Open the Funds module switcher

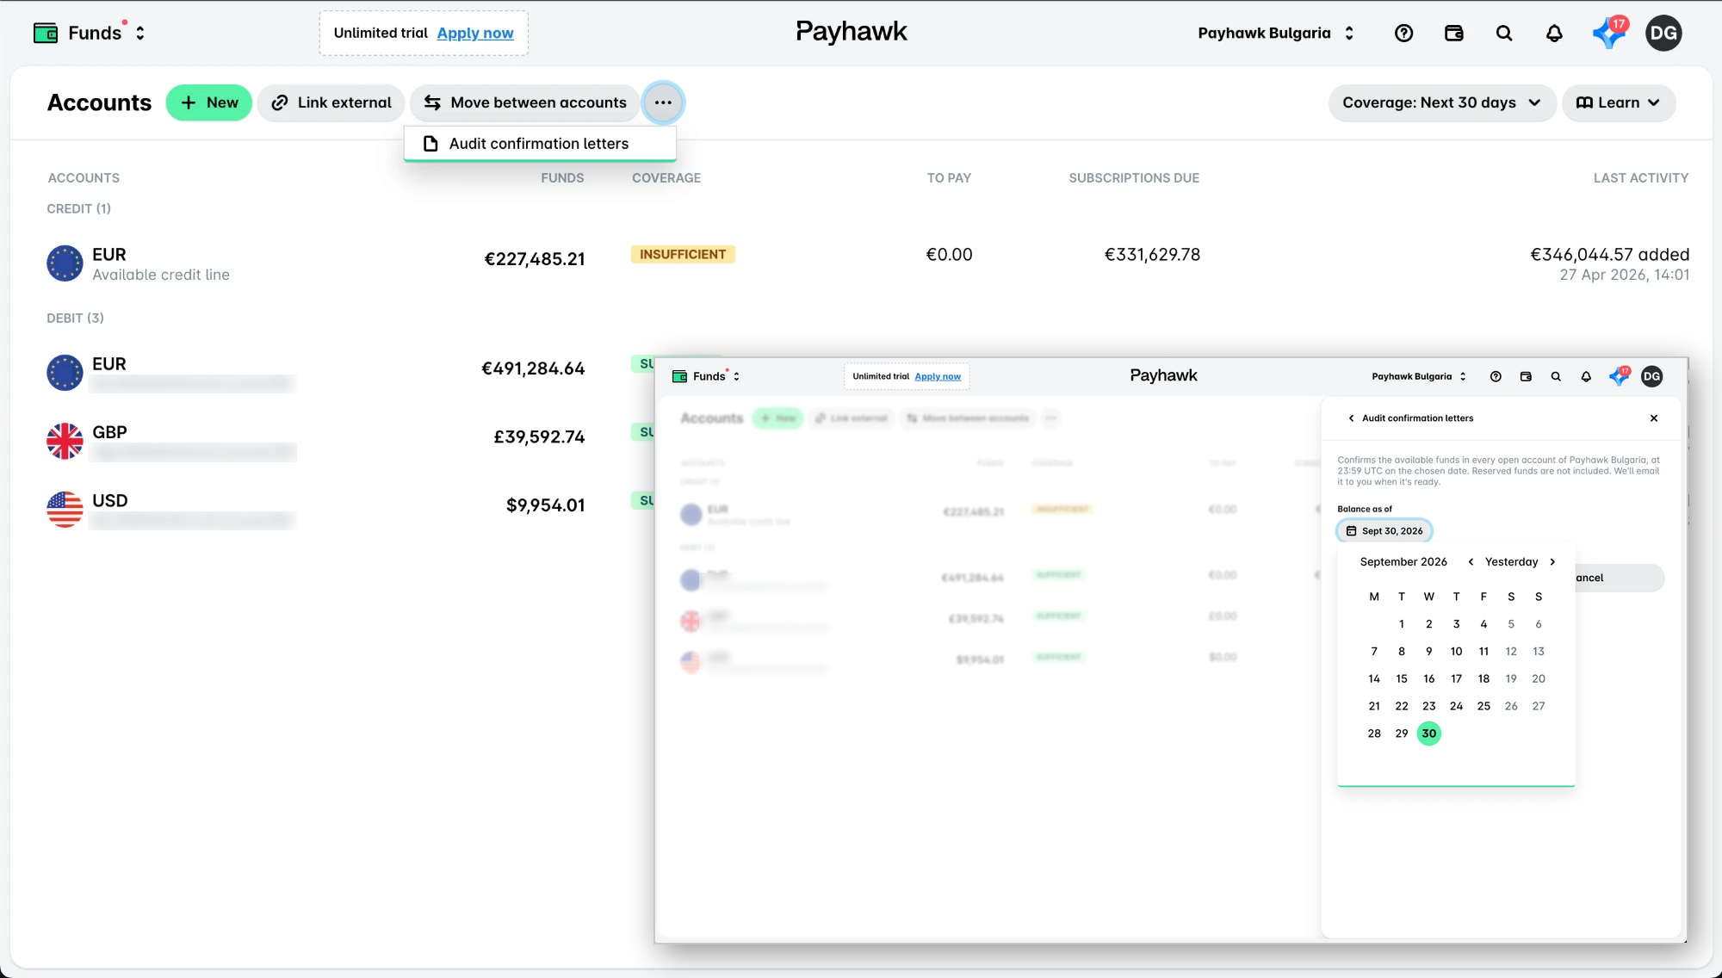coord(90,33)
